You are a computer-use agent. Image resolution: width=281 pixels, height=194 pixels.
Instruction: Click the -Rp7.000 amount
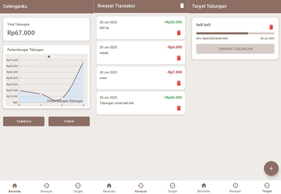(x=174, y=72)
